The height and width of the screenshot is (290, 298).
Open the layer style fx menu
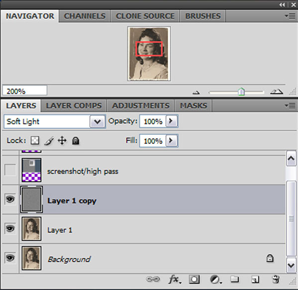tap(175, 280)
